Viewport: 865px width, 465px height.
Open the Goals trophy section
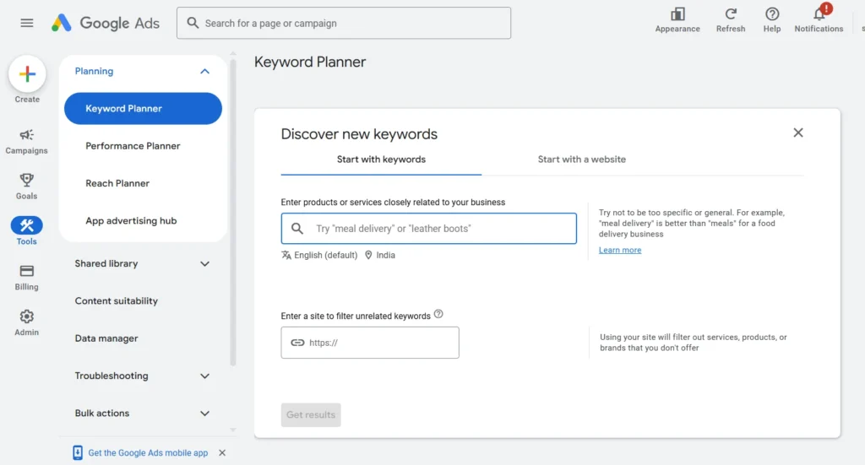click(26, 187)
